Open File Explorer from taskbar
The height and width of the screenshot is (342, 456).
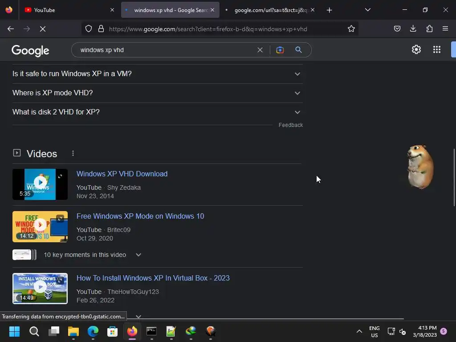tap(73, 331)
